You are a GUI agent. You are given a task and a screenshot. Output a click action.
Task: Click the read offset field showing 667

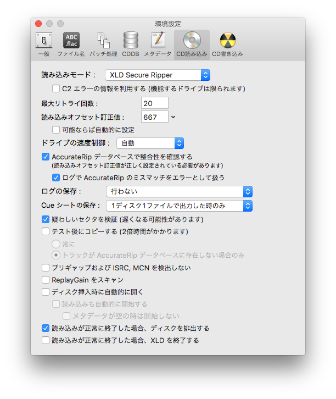(154, 117)
